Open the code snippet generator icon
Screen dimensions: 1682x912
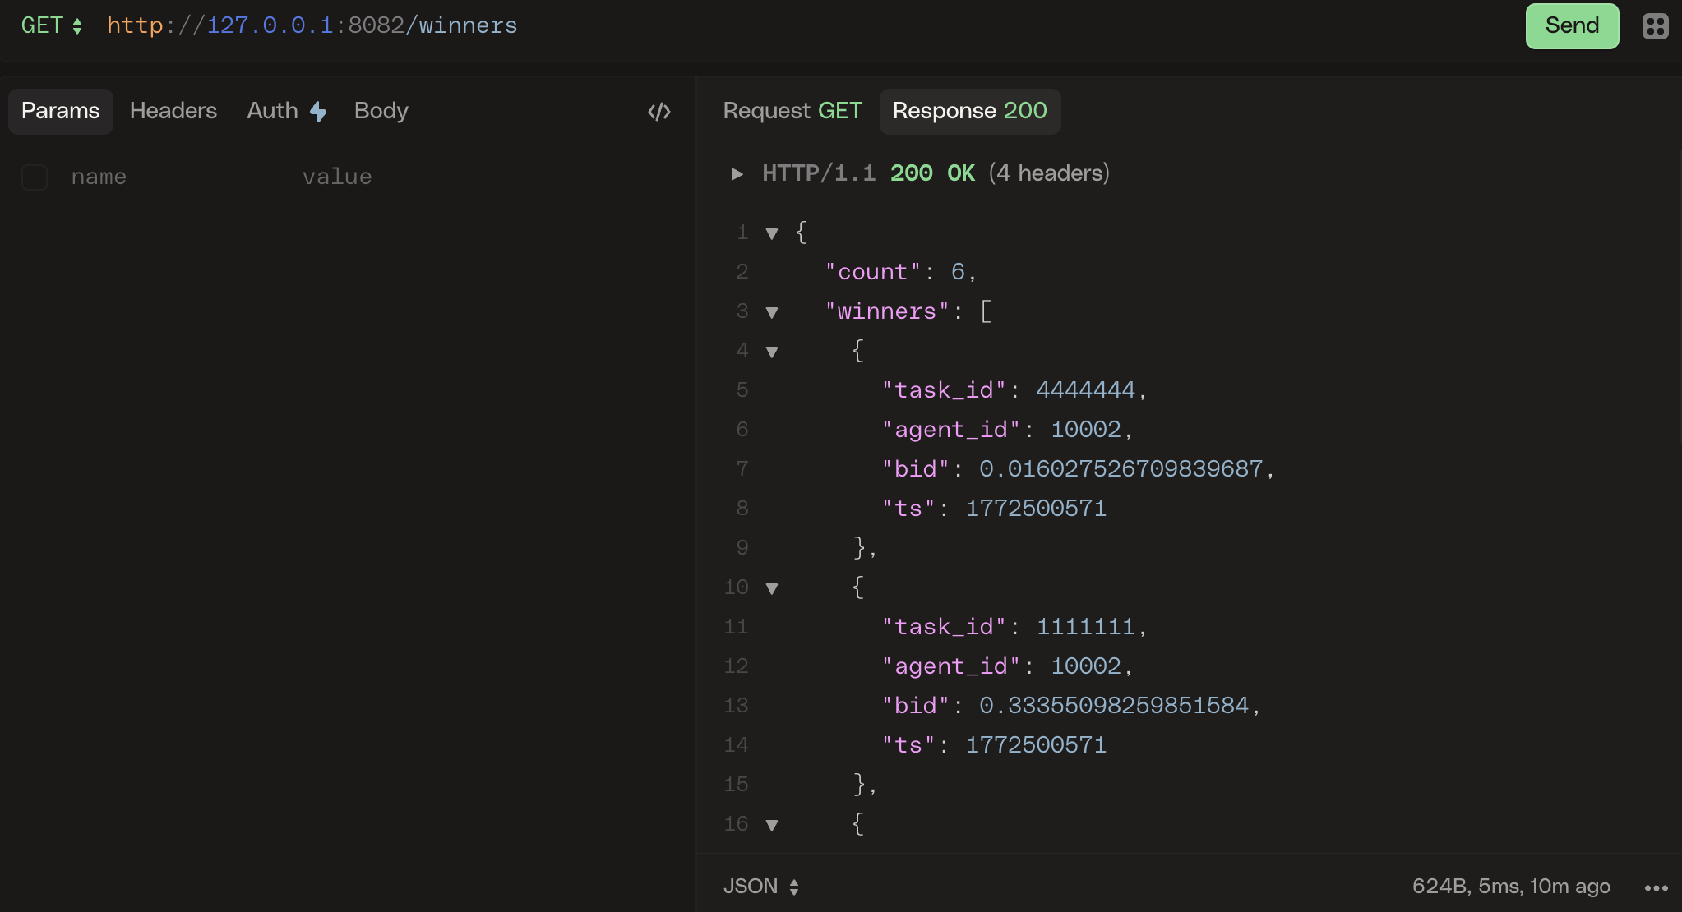pos(659,112)
